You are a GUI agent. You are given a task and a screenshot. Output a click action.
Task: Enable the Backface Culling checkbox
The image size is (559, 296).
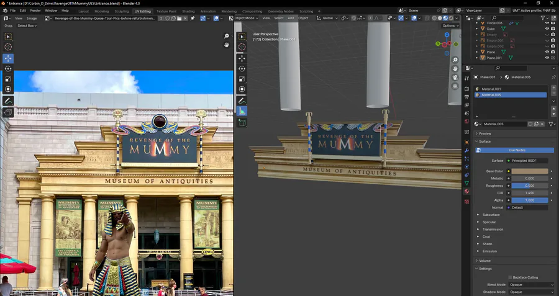click(510, 277)
